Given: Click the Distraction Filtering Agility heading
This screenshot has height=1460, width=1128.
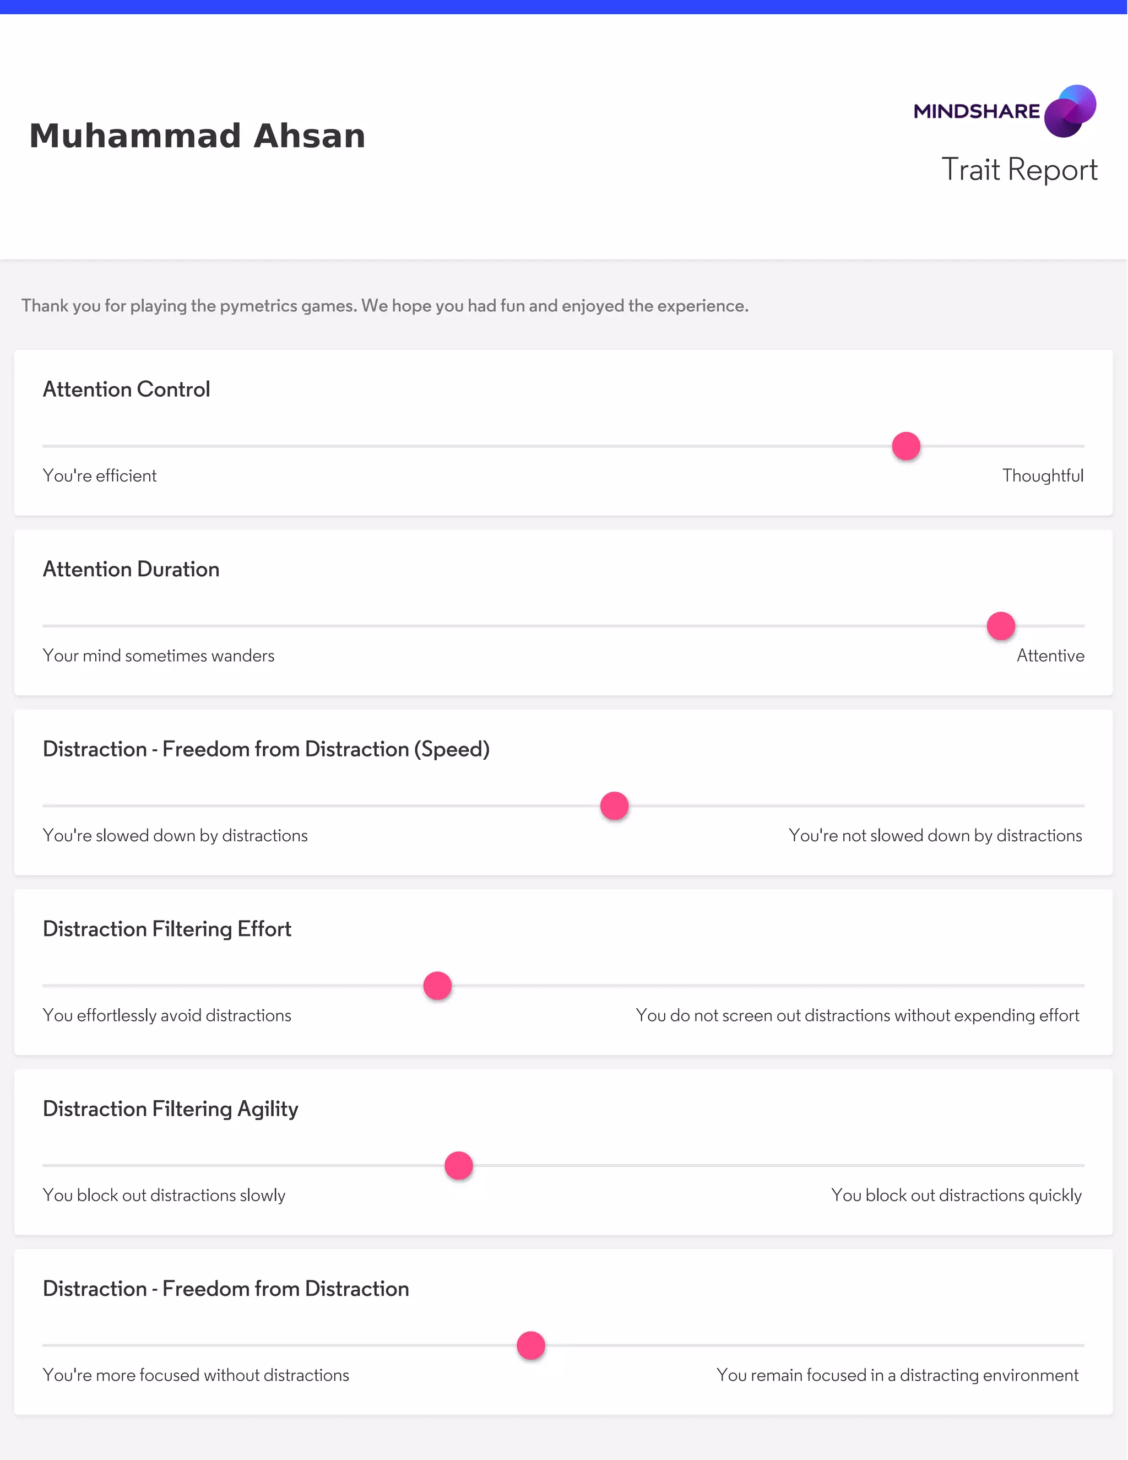Looking at the screenshot, I should pyautogui.click(x=170, y=1108).
